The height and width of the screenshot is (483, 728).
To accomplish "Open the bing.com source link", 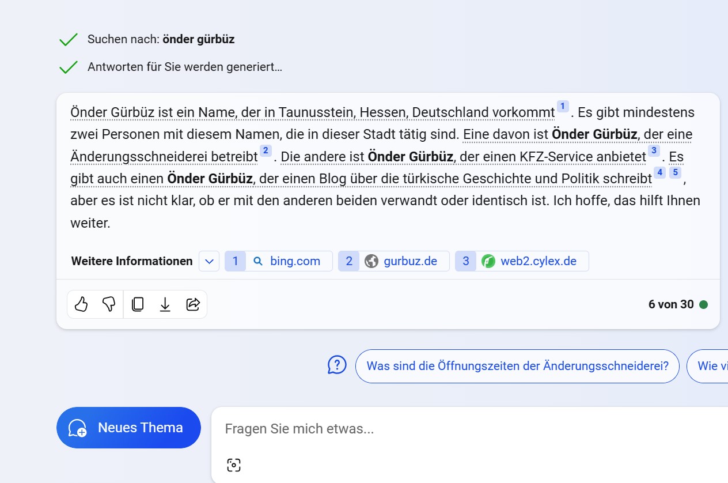I will (279, 261).
